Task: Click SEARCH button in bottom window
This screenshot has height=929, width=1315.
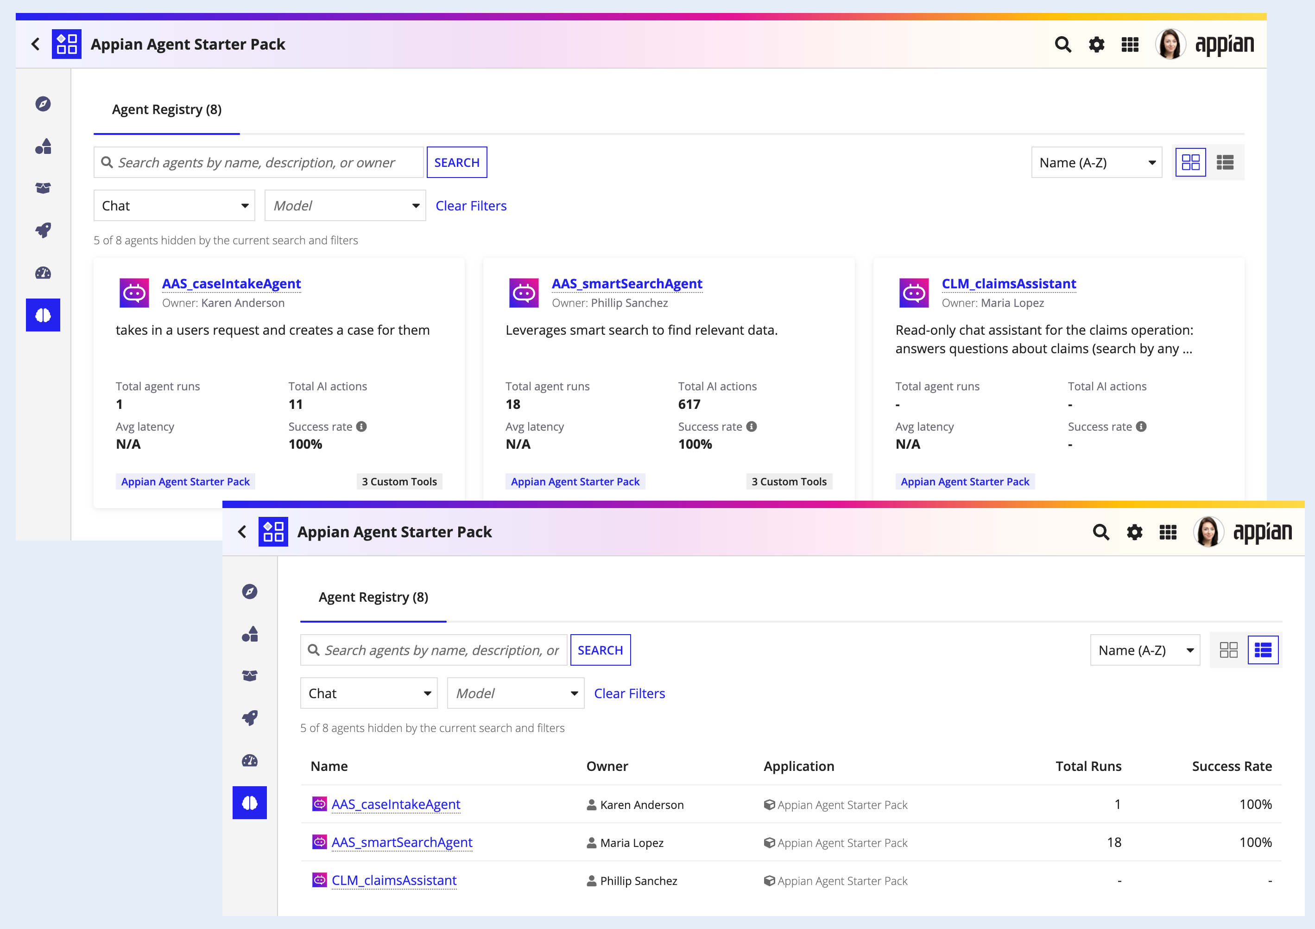Action: [x=600, y=650]
